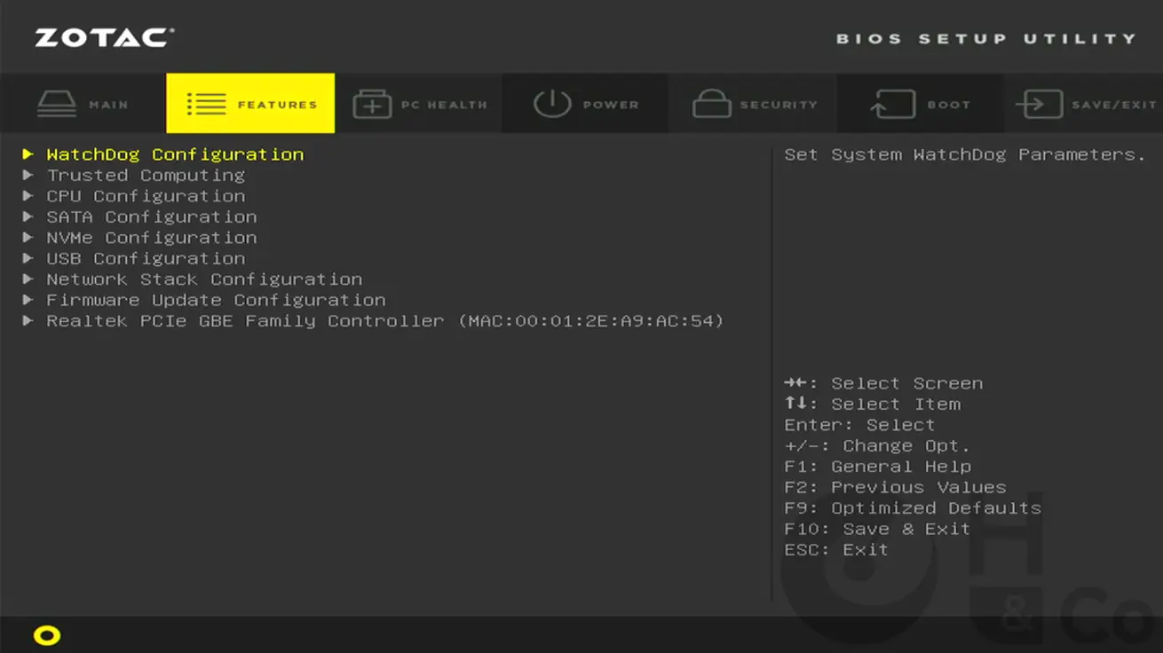Open NVMe Configuration submenu

152,238
